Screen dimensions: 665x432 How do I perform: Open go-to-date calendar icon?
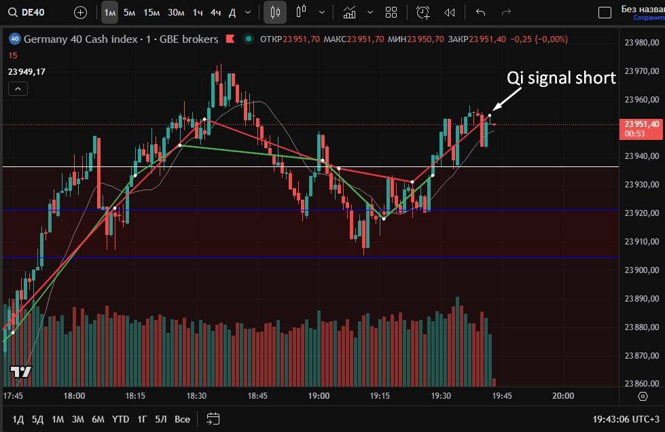pos(213,418)
